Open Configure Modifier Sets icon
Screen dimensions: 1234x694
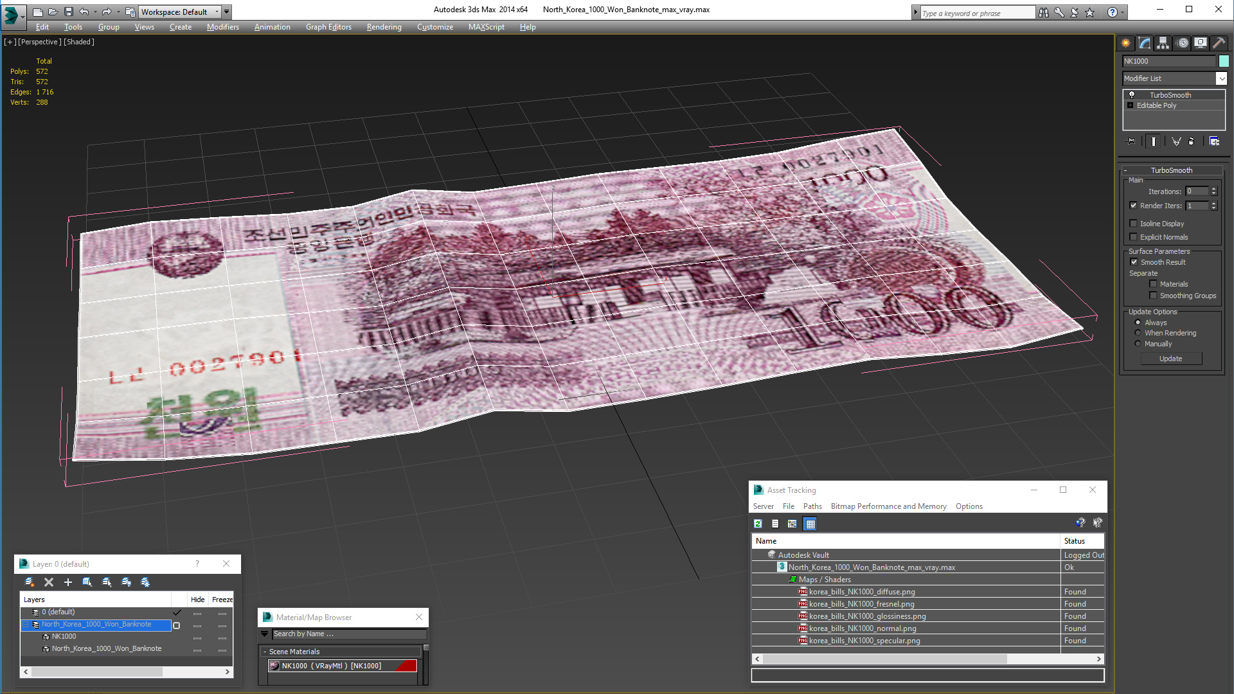click(1215, 141)
